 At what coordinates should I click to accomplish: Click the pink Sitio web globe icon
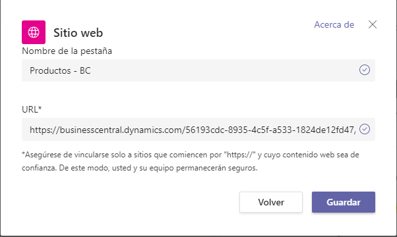coord(34,32)
